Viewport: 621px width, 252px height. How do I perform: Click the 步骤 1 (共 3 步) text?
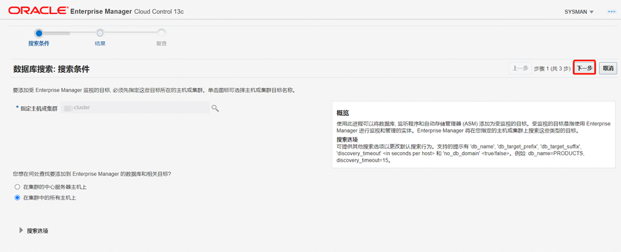[x=552, y=68]
